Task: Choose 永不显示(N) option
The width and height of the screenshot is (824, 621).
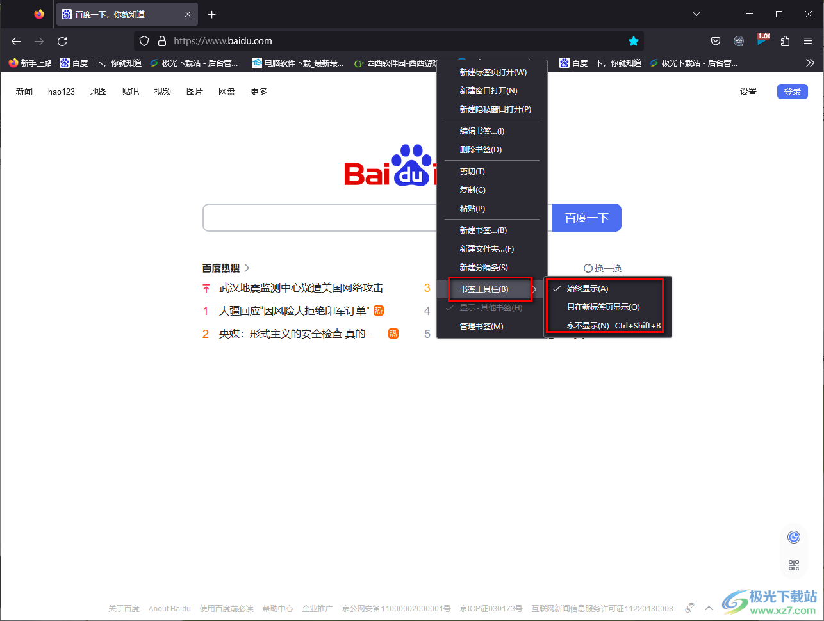Action: 607,326
